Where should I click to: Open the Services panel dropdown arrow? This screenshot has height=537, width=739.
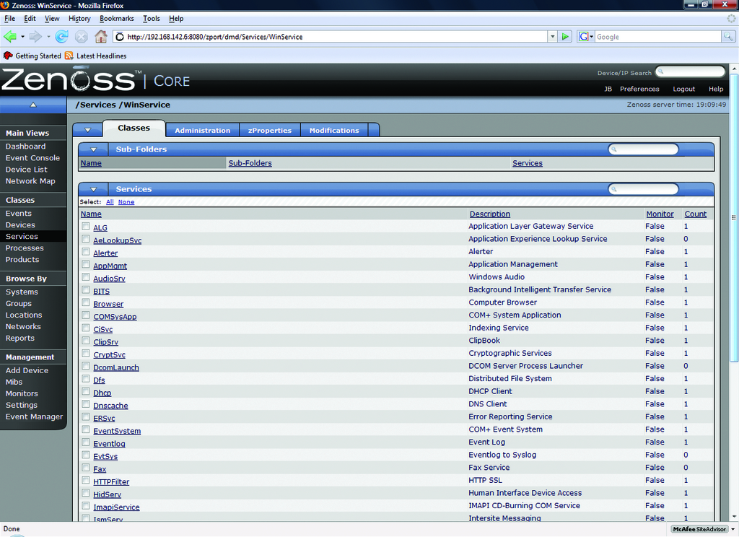click(93, 189)
